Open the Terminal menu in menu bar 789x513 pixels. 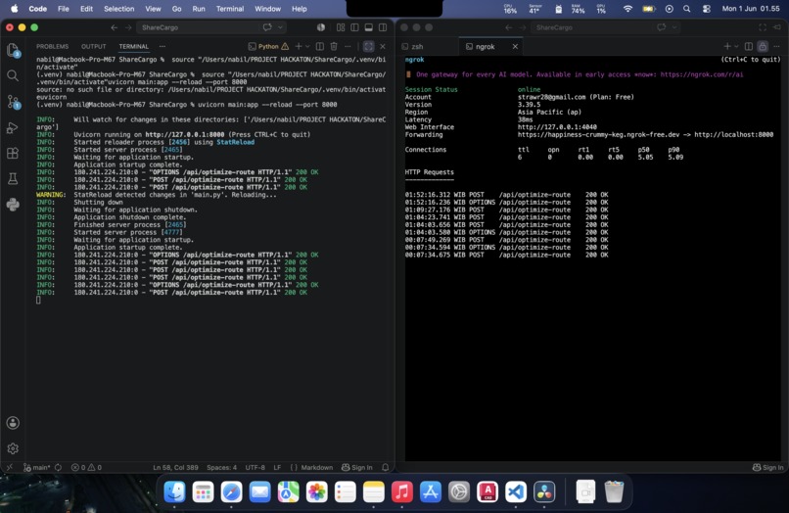click(230, 9)
